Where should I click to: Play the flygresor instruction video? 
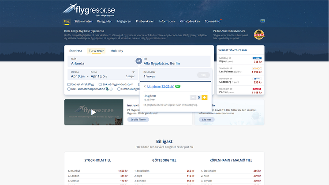93,112
